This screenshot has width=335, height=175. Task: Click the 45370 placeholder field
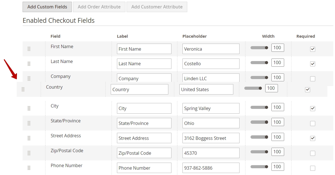tap(211, 153)
